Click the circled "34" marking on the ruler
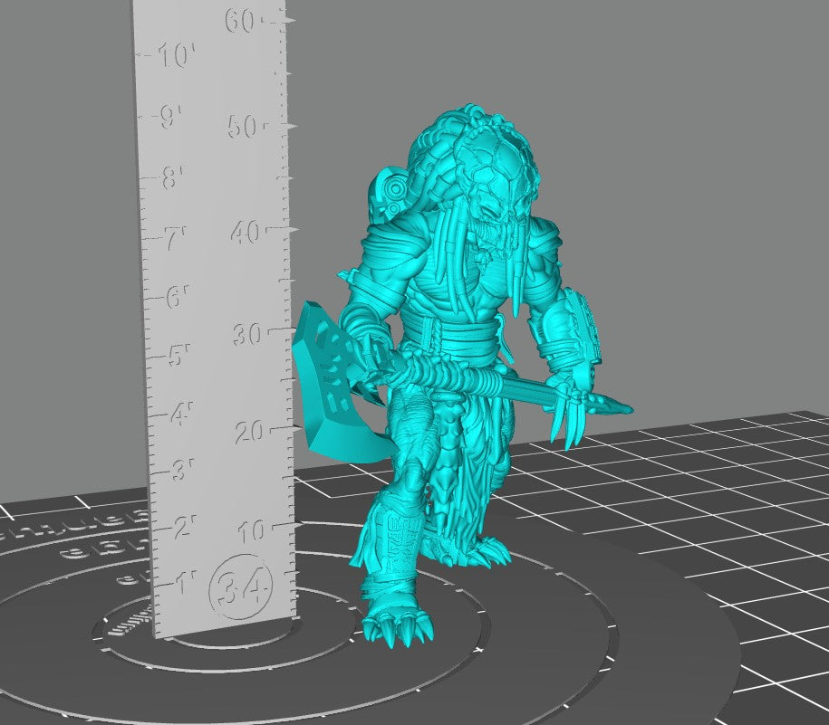The image size is (829, 725). click(x=241, y=587)
